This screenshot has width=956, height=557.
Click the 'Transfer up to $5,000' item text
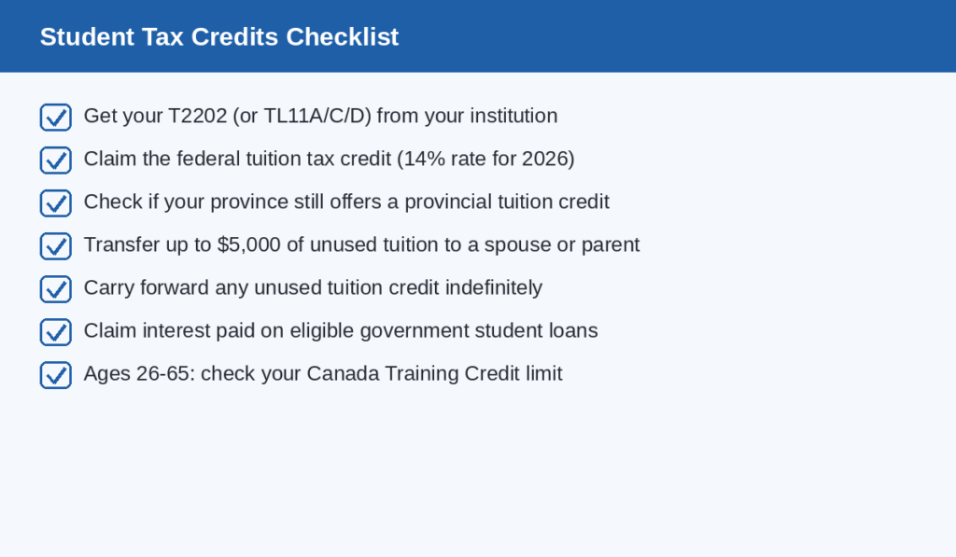point(362,244)
